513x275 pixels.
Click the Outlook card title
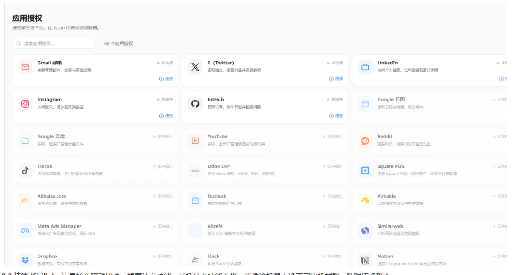[217, 196]
